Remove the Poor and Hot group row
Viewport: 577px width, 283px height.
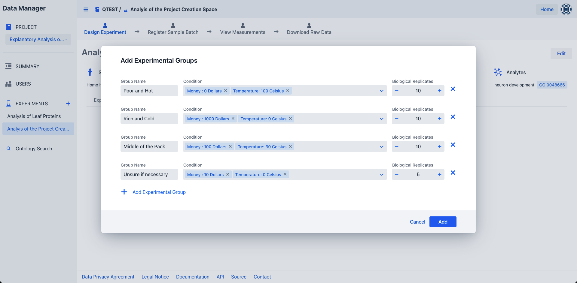coord(453,89)
